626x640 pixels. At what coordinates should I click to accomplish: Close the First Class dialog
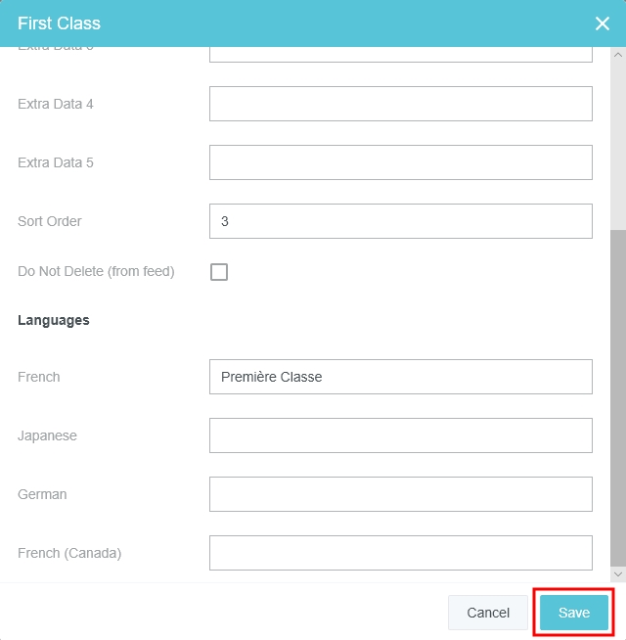603,23
